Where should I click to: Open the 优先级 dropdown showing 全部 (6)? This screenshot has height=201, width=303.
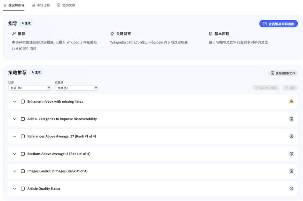coord(77,88)
